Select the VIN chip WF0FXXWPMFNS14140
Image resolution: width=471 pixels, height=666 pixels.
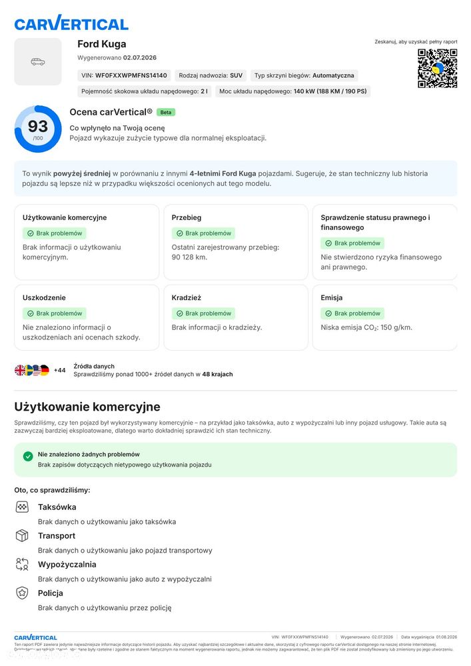coord(125,75)
